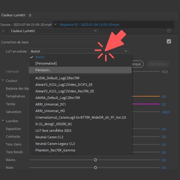Click the Intensité value 50,0
Screen dimensions: 180x180
(164, 72)
